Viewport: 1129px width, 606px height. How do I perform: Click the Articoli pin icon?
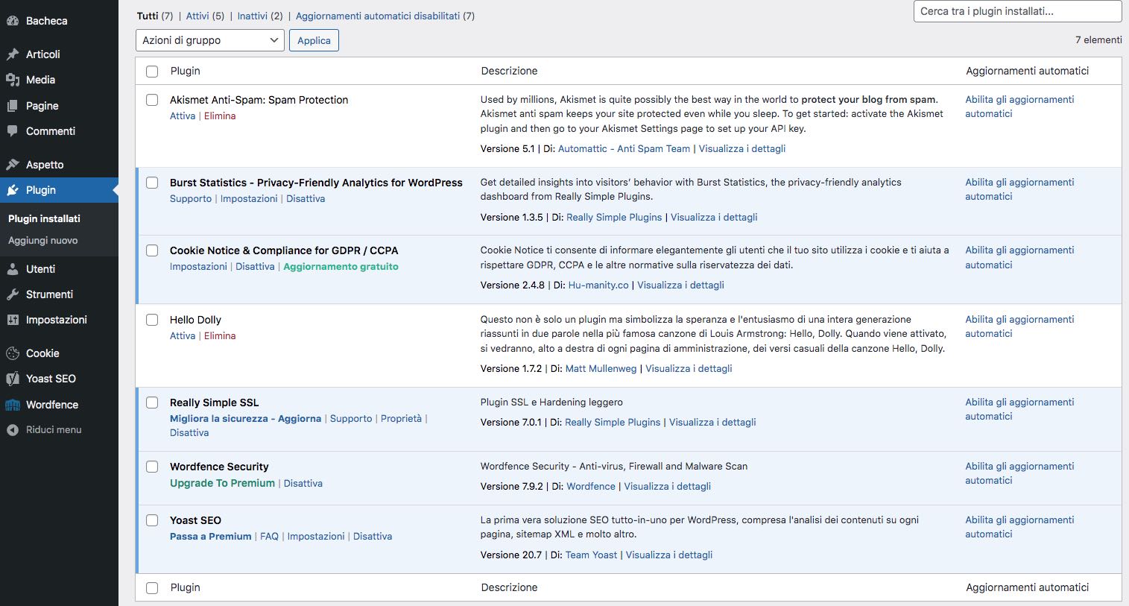click(13, 54)
